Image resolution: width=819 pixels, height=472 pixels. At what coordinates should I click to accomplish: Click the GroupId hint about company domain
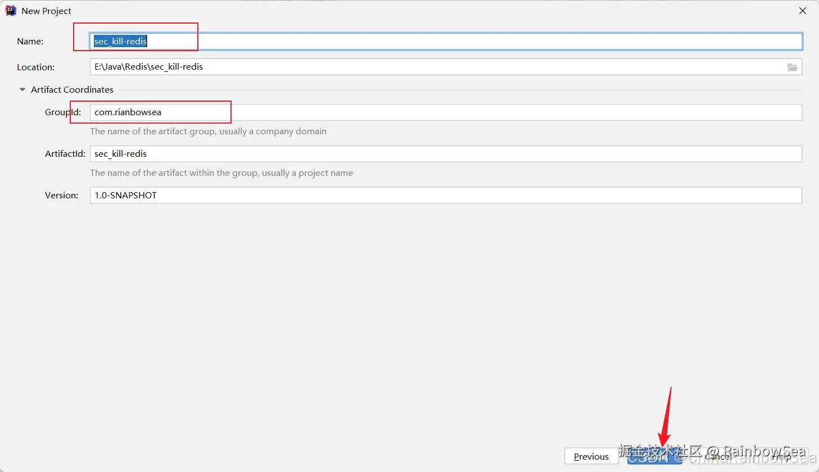(x=208, y=131)
